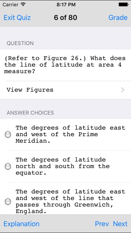This screenshot has height=233, width=131.
Task: Tap the ANSWER CHOICES section header
Action: 30,113
